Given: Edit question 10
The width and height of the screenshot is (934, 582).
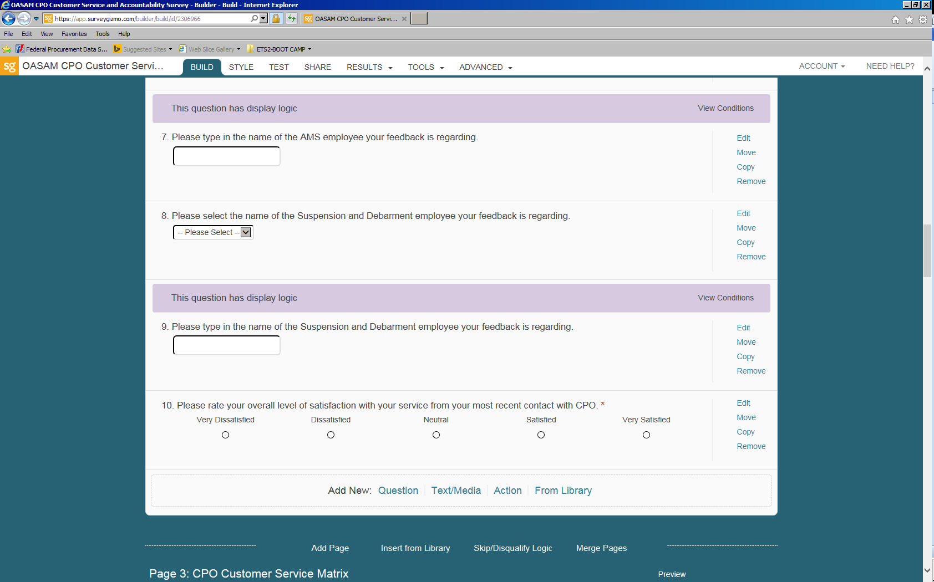Looking at the screenshot, I should click(x=743, y=403).
